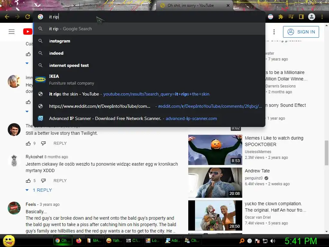329x247 pixels.
Task: Dislike the Twilight love story comment
Action: (x=43, y=143)
